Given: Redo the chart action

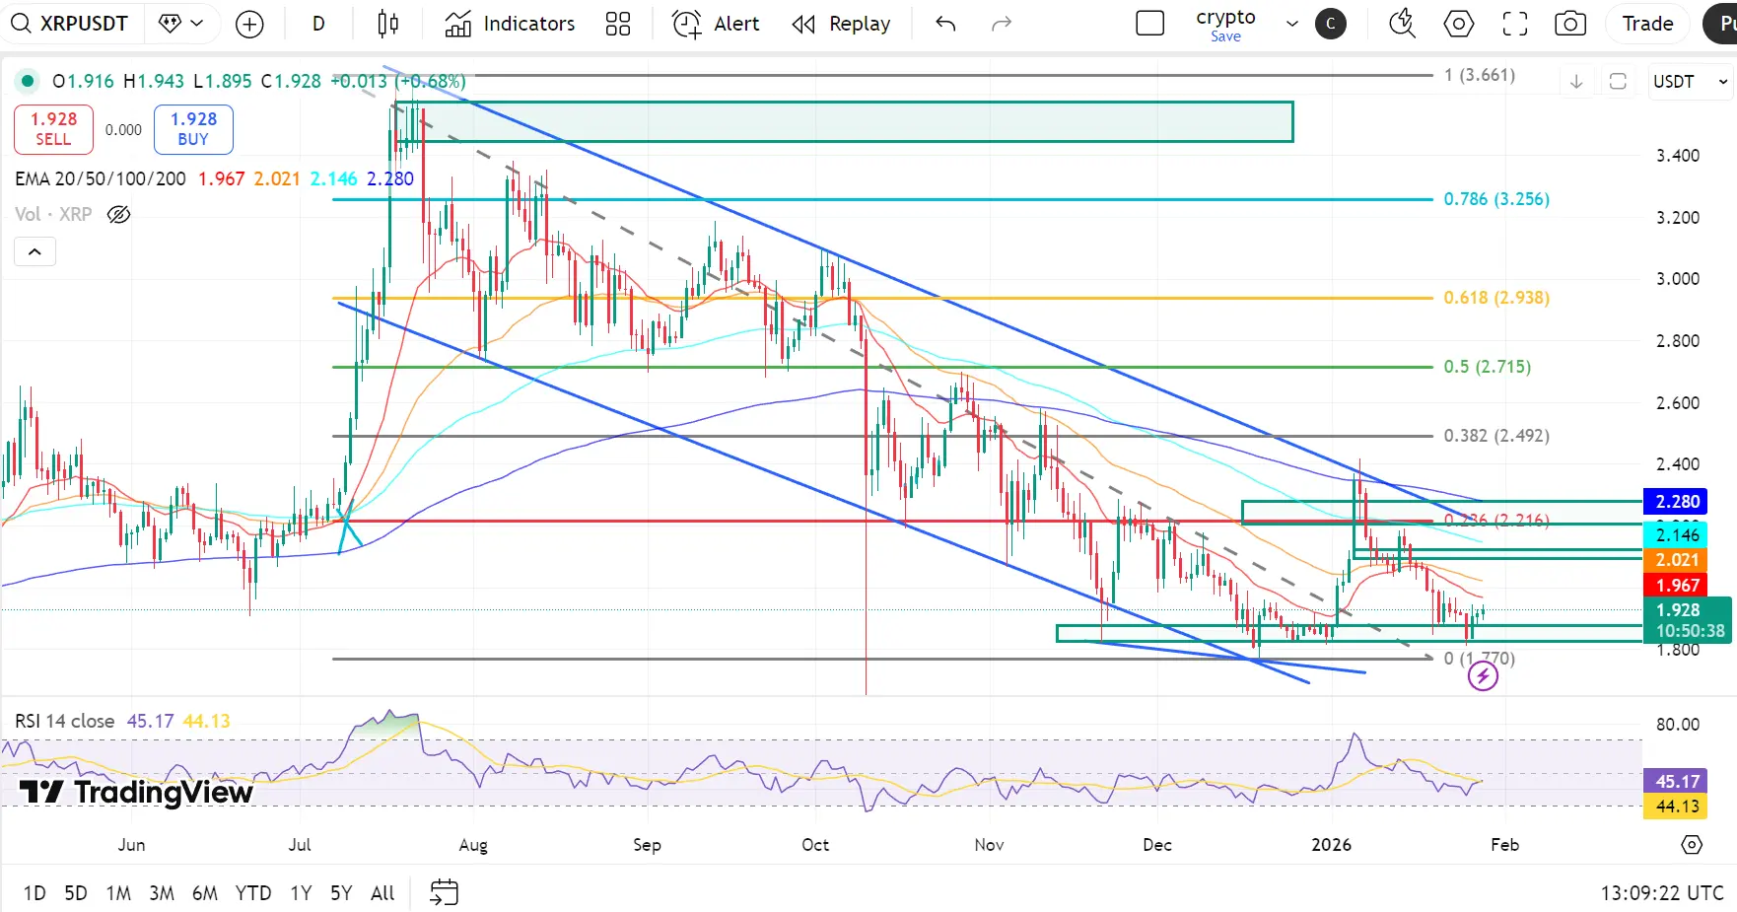Looking at the screenshot, I should (1002, 24).
